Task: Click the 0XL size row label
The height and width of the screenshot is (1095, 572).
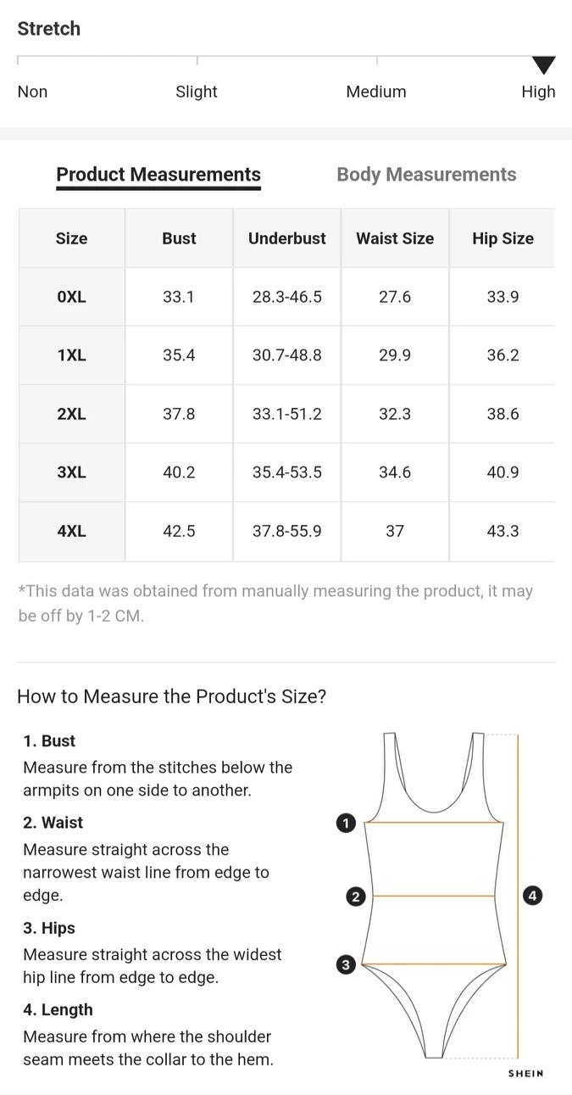Action: (x=72, y=297)
